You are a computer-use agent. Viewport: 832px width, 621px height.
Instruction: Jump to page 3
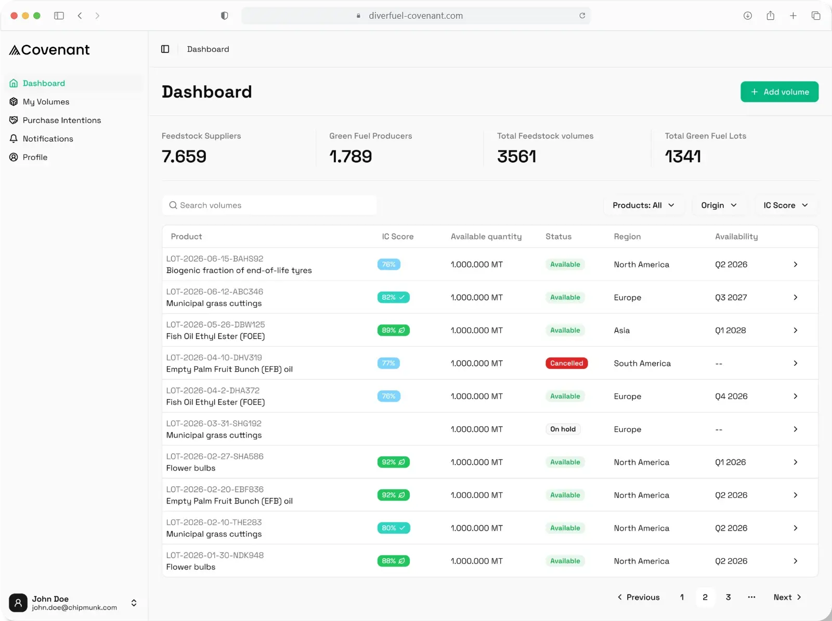coord(728,597)
